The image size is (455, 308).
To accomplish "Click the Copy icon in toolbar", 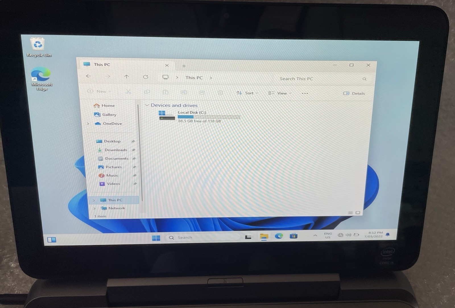I will [147, 92].
